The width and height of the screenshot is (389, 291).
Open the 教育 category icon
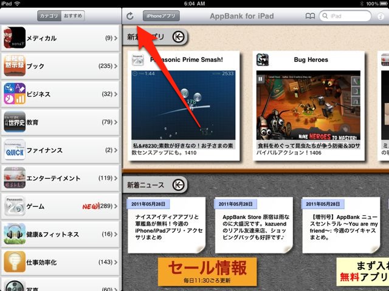pyautogui.click(x=15, y=122)
